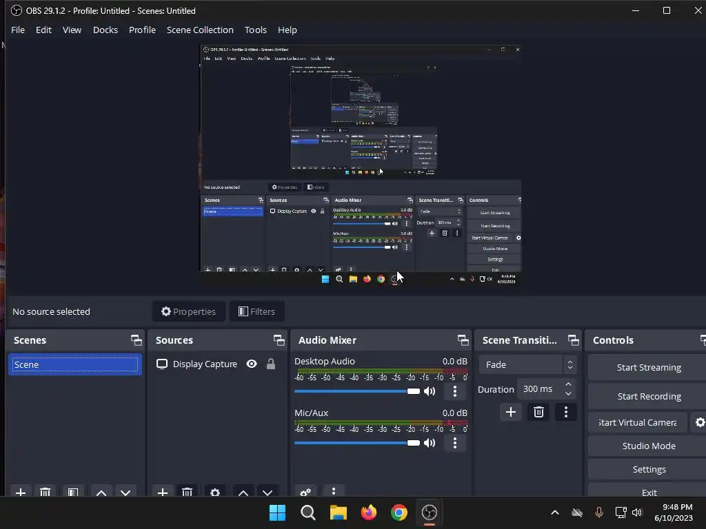Open the Fade transition dropdown

[x=527, y=365]
